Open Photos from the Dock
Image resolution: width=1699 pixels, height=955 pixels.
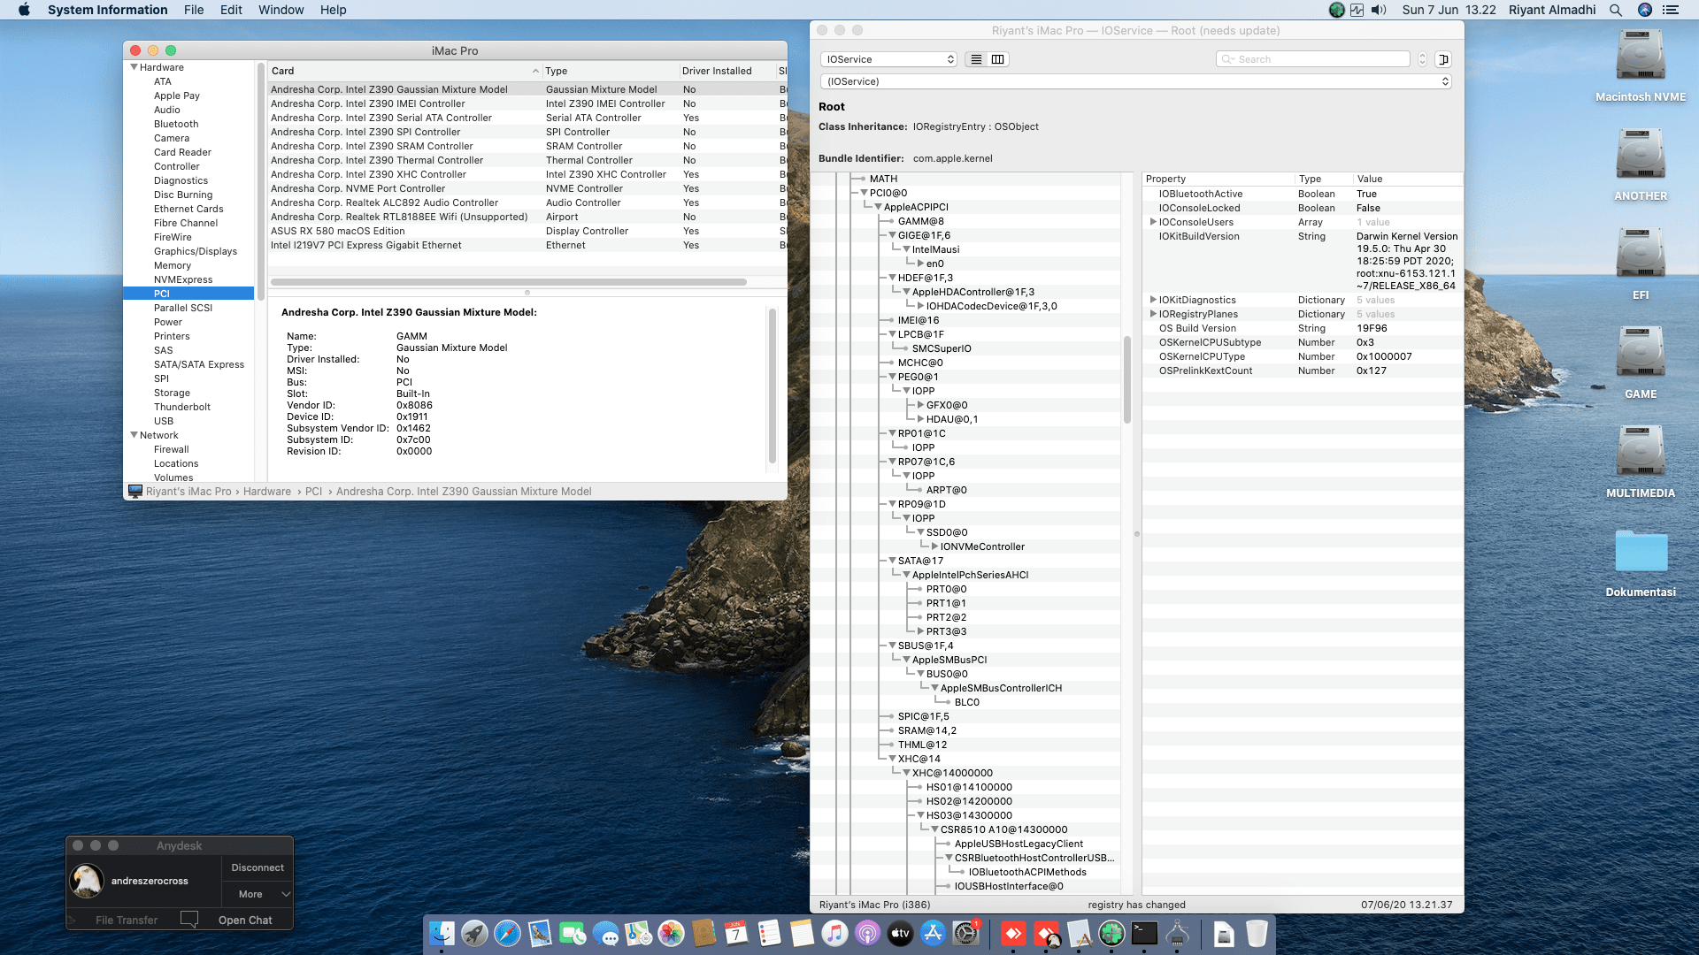coord(671,933)
